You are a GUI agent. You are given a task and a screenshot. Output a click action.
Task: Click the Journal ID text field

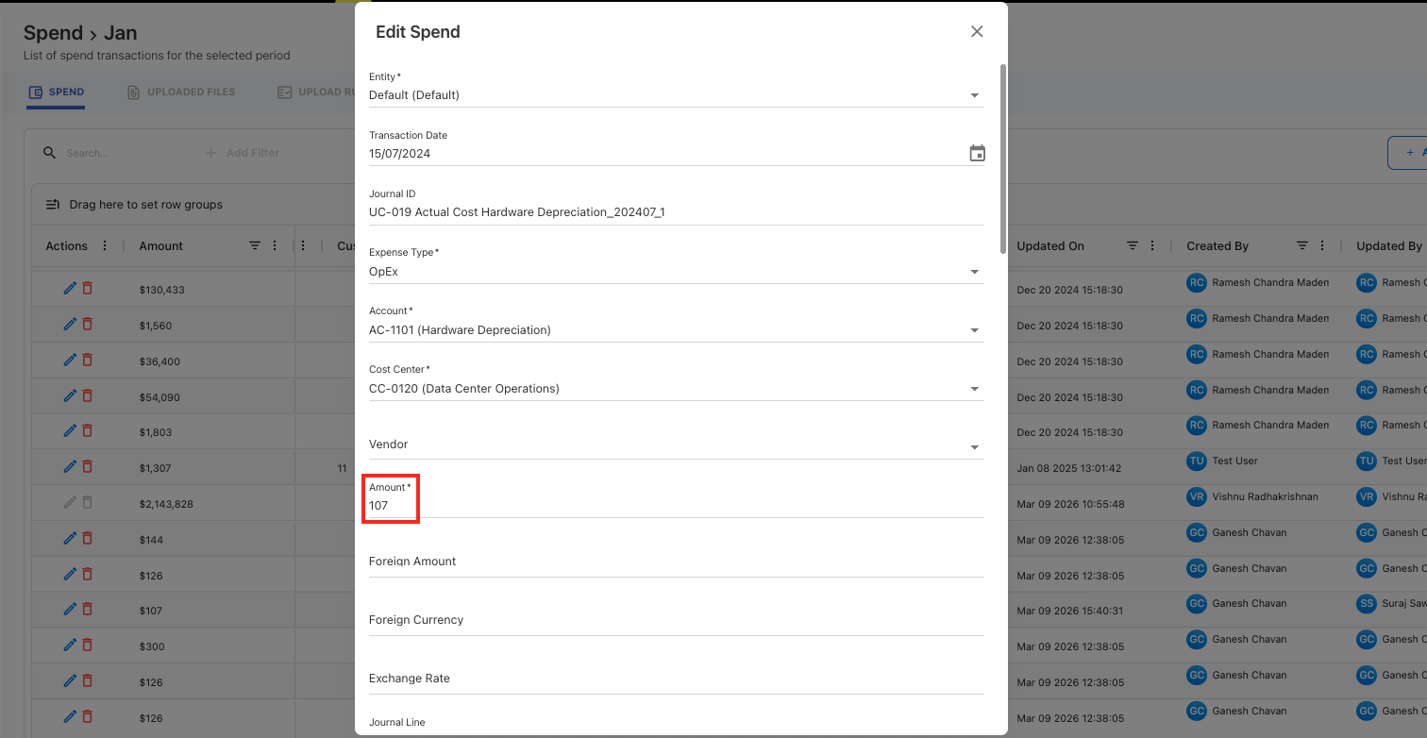pyautogui.click(x=661, y=212)
